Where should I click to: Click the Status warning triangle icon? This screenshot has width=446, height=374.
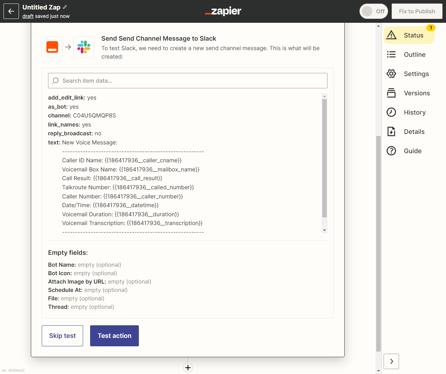click(x=391, y=35)
